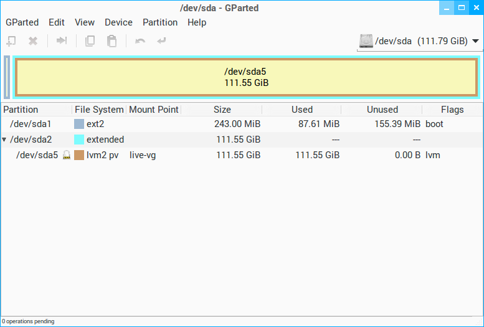Viewport: 484px width, 327px height.
Task: Sort by the Size column header
Action: pos(222,110)
